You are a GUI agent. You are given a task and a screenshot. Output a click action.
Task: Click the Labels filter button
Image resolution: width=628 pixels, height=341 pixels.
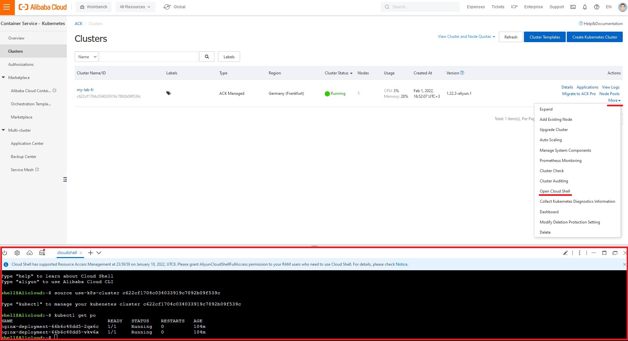[229, 57]
